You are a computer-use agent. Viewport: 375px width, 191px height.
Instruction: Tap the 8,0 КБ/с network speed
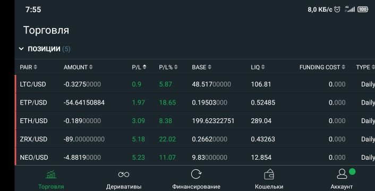point(320,10)
